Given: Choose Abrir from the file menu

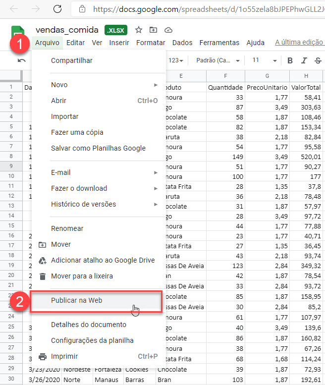Looking at the screenshot, I should tap(99, 101).
